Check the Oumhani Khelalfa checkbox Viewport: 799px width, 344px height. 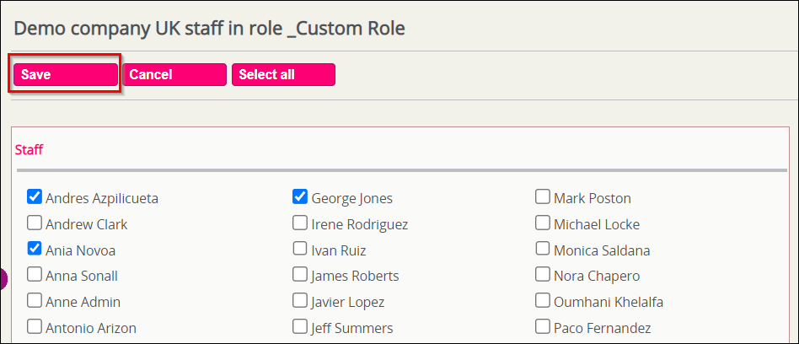[x=543, y=301]
